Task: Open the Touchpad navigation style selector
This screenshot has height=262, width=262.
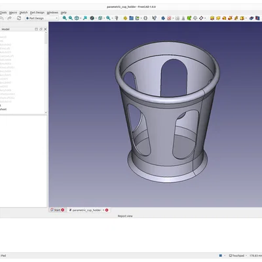Action: (x=238, y=255)
